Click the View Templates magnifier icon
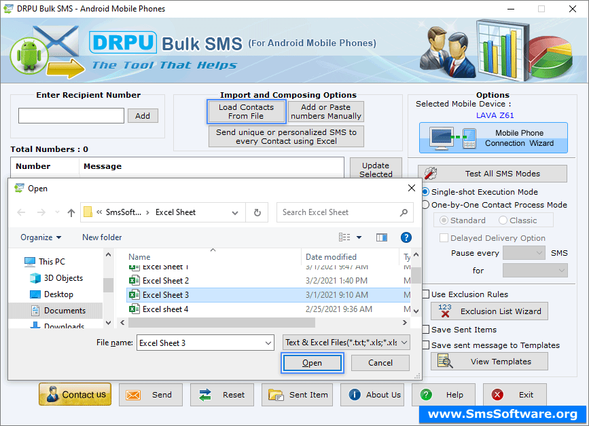 (x=445, y=361)
